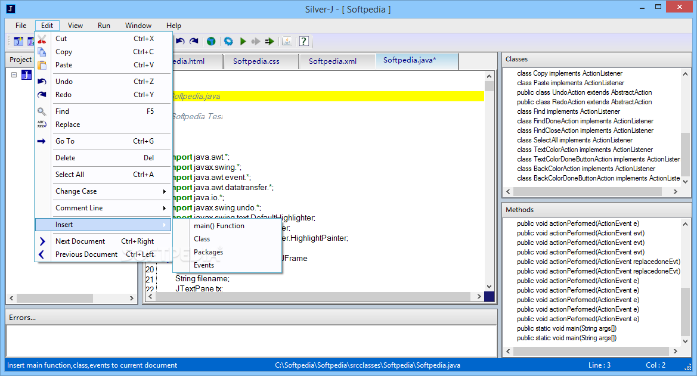
Task: Open the Window menu
Action: click(138, 26)
